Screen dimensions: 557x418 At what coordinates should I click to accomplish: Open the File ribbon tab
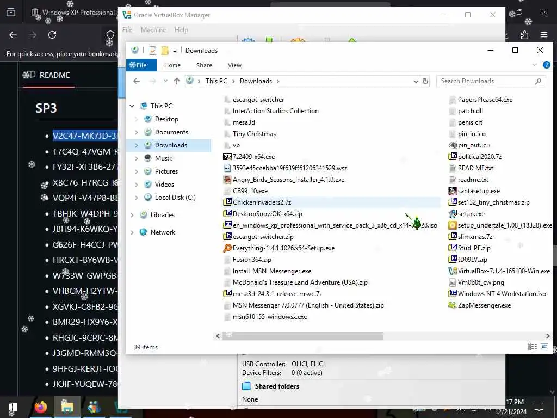(x=141, y=65)
